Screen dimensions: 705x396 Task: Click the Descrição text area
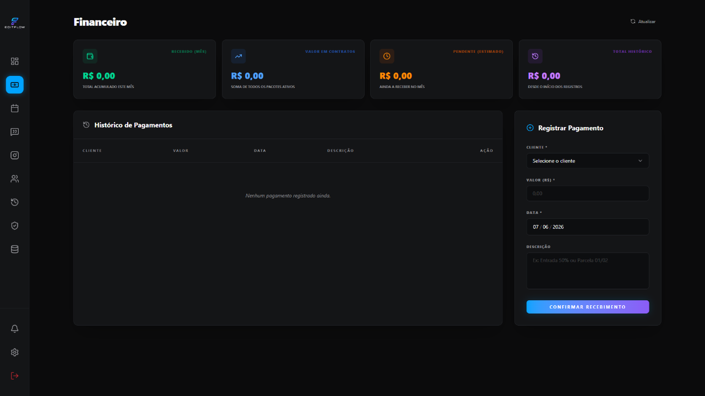click(588, 271)
